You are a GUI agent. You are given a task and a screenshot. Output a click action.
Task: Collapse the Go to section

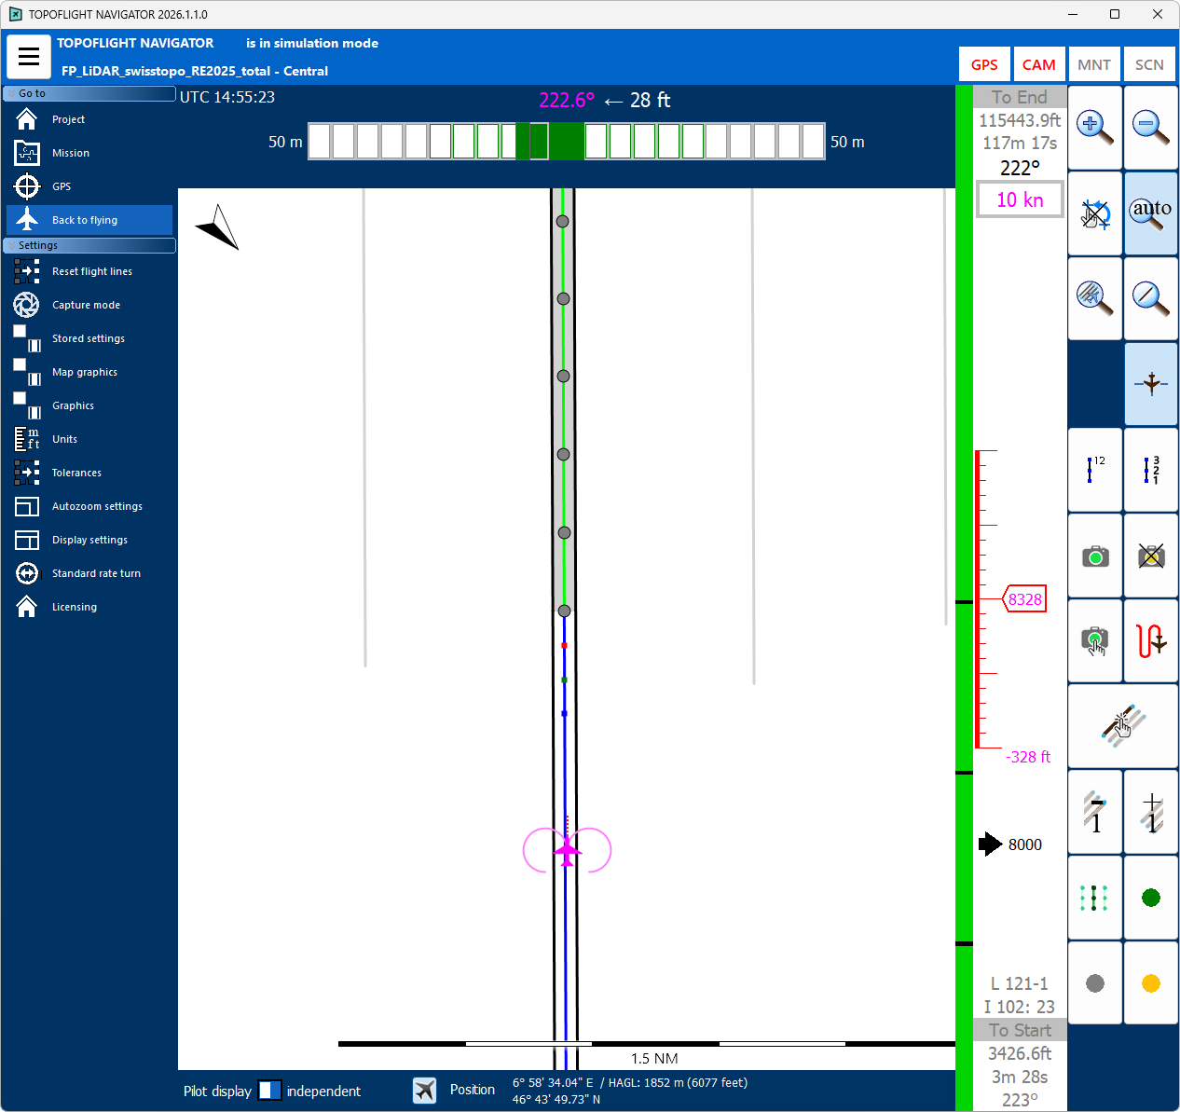(x=11, y=93)
